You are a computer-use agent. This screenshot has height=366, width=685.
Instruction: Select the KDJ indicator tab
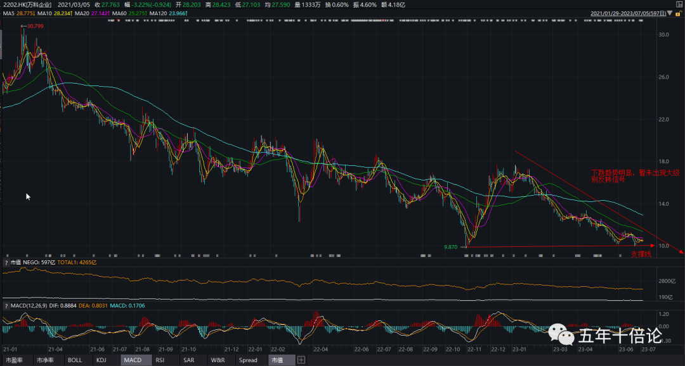(101, 360)
